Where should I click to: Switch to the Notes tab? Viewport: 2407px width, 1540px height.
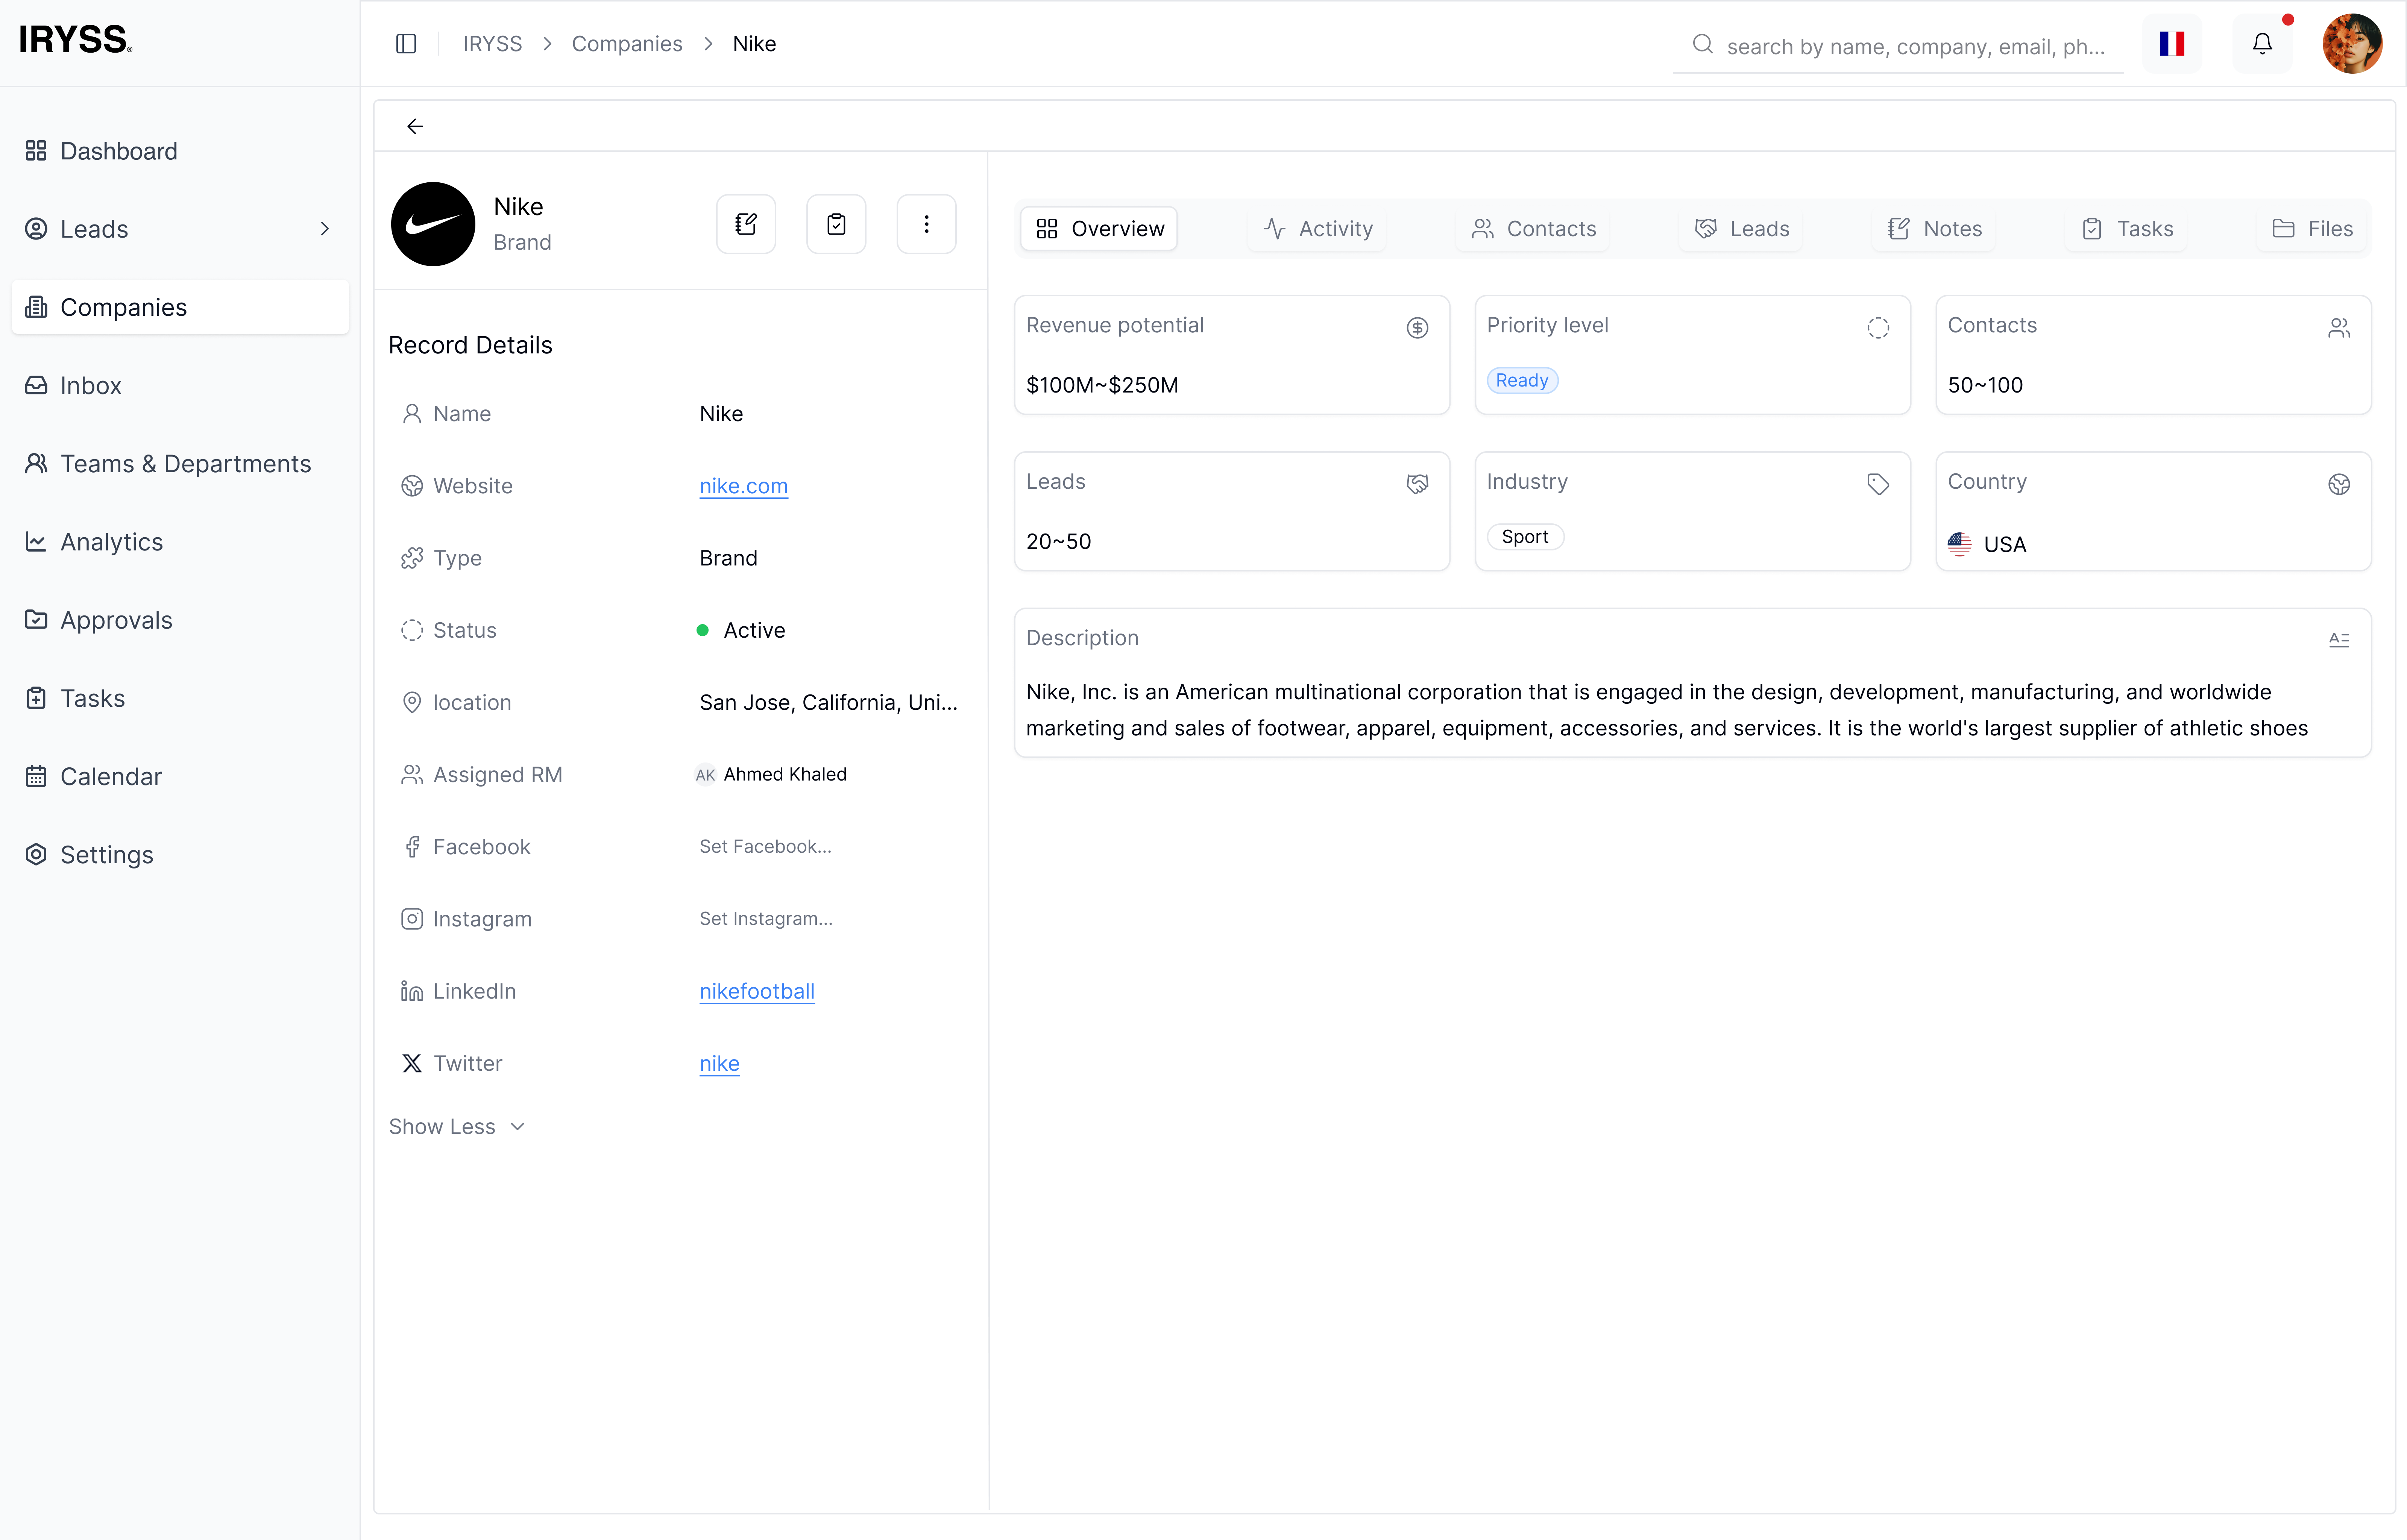(1934, 229)
